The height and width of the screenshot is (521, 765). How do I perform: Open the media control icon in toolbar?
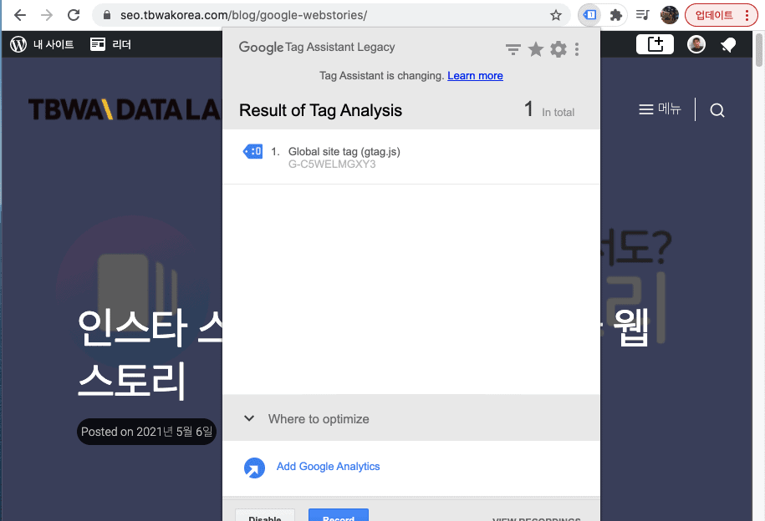point(643,15)
